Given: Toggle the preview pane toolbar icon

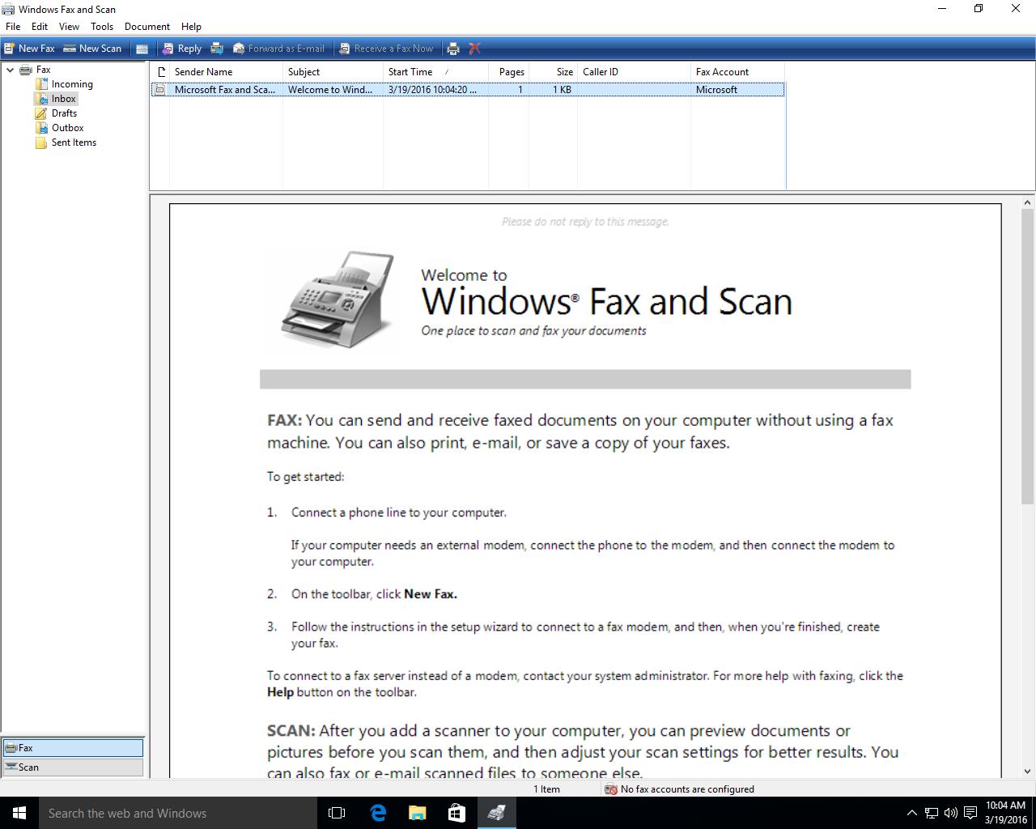Looking at the screenshot, I should pos(142,49).
